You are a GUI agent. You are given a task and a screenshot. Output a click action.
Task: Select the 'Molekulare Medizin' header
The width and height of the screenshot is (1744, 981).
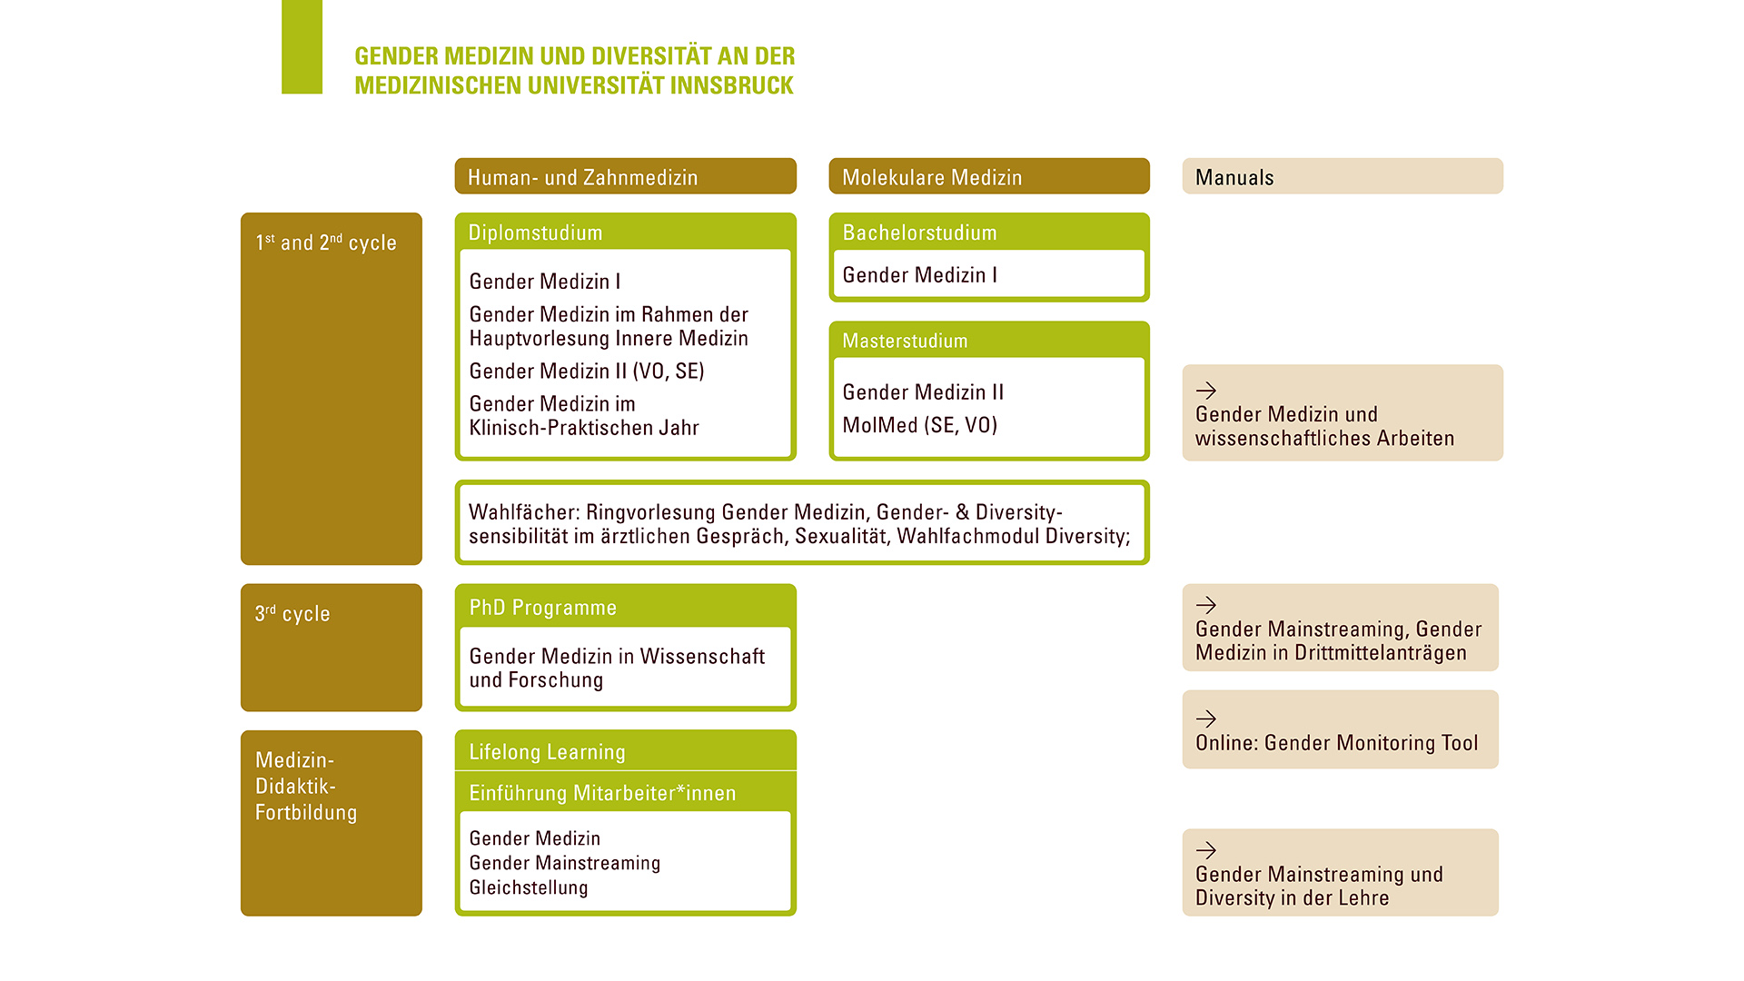[989, 176]
